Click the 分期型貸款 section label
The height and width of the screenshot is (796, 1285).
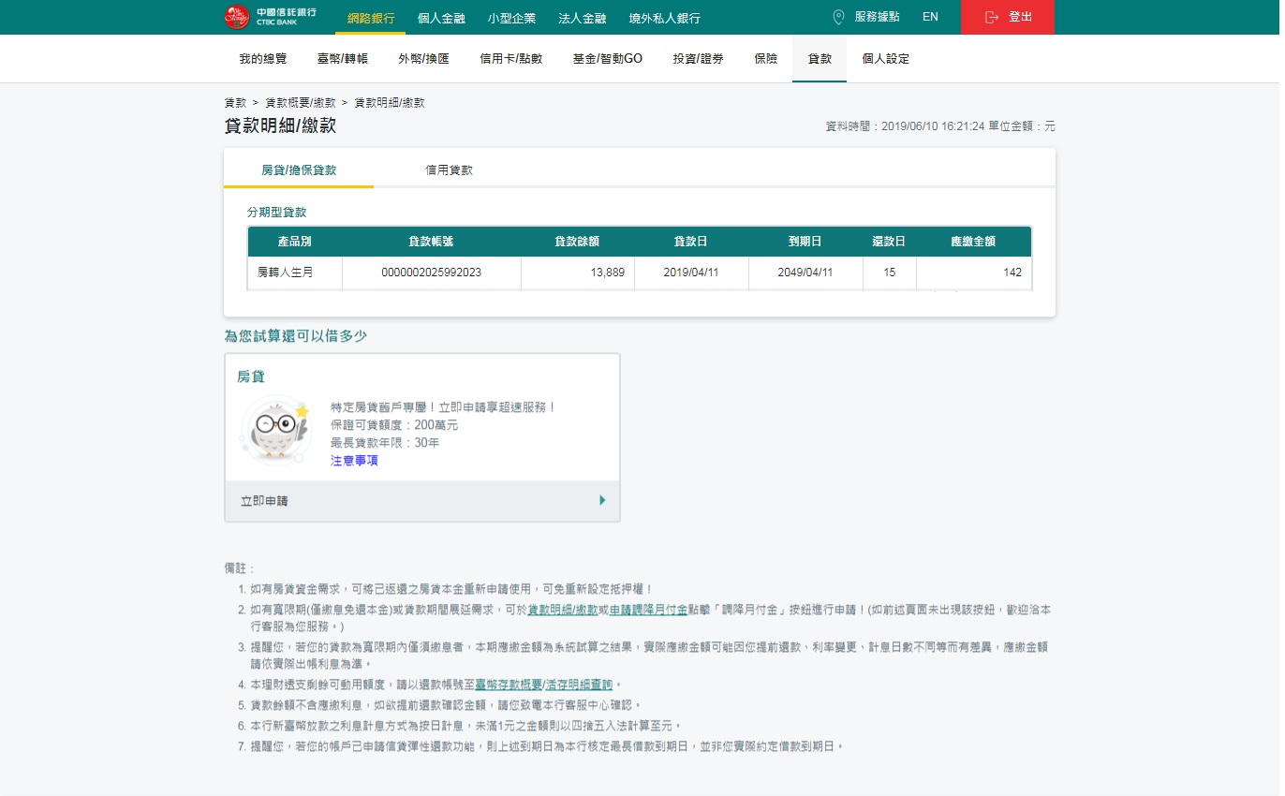pos(276,213)
